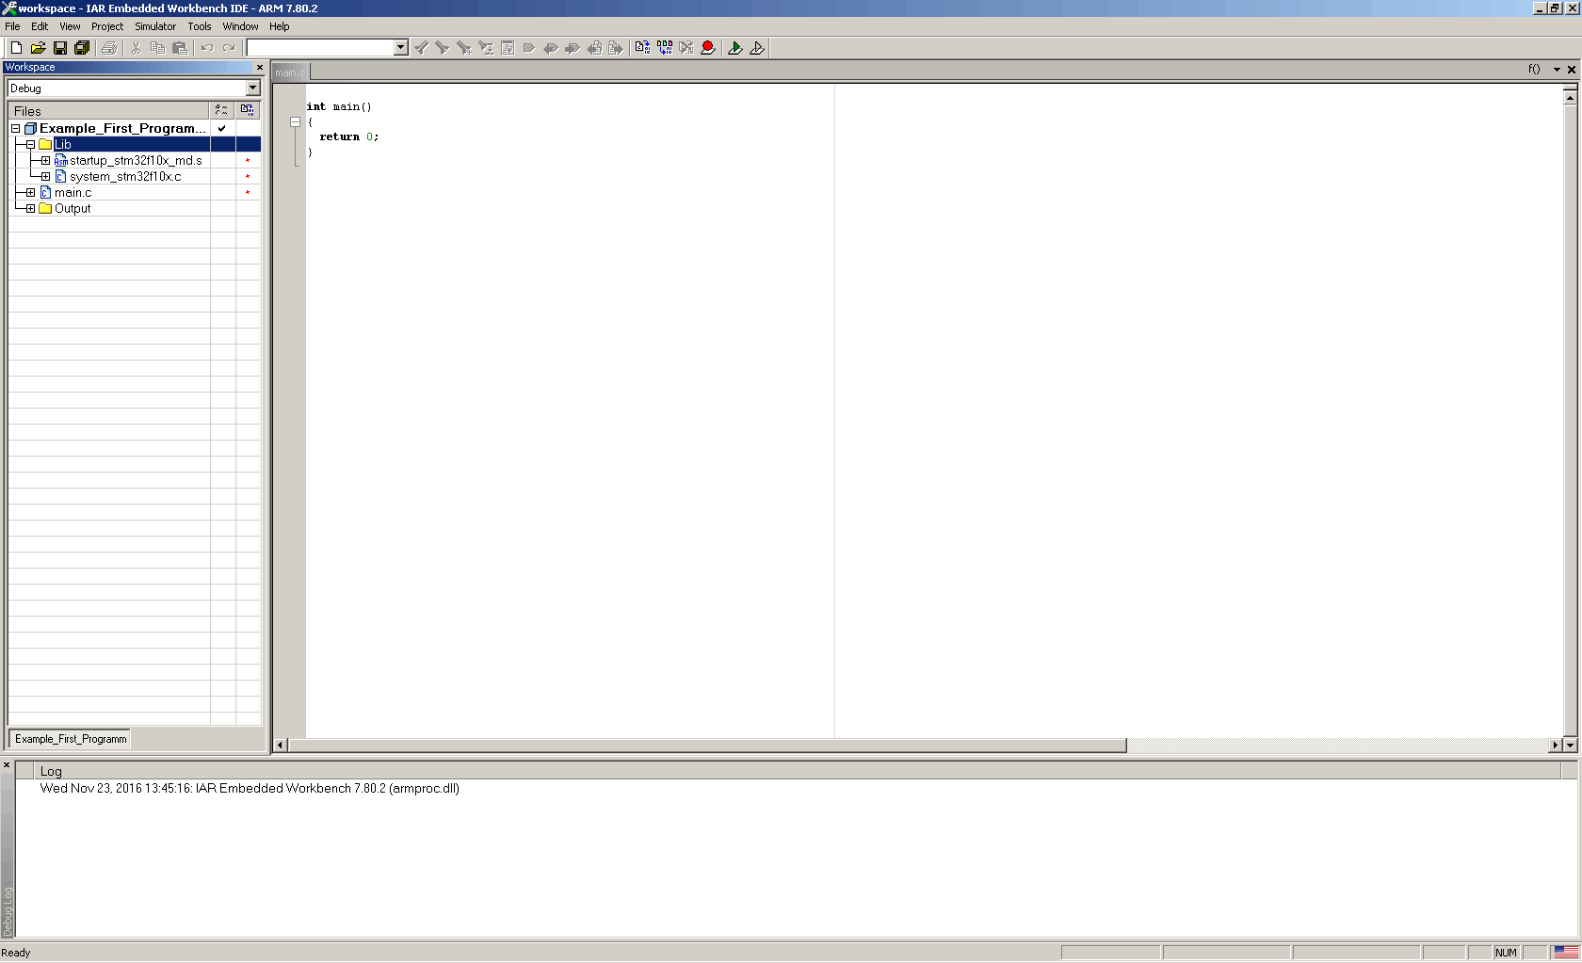Click Debug without Downloading icon
This screenshot has width=1582, height=963.
point(757,48)
